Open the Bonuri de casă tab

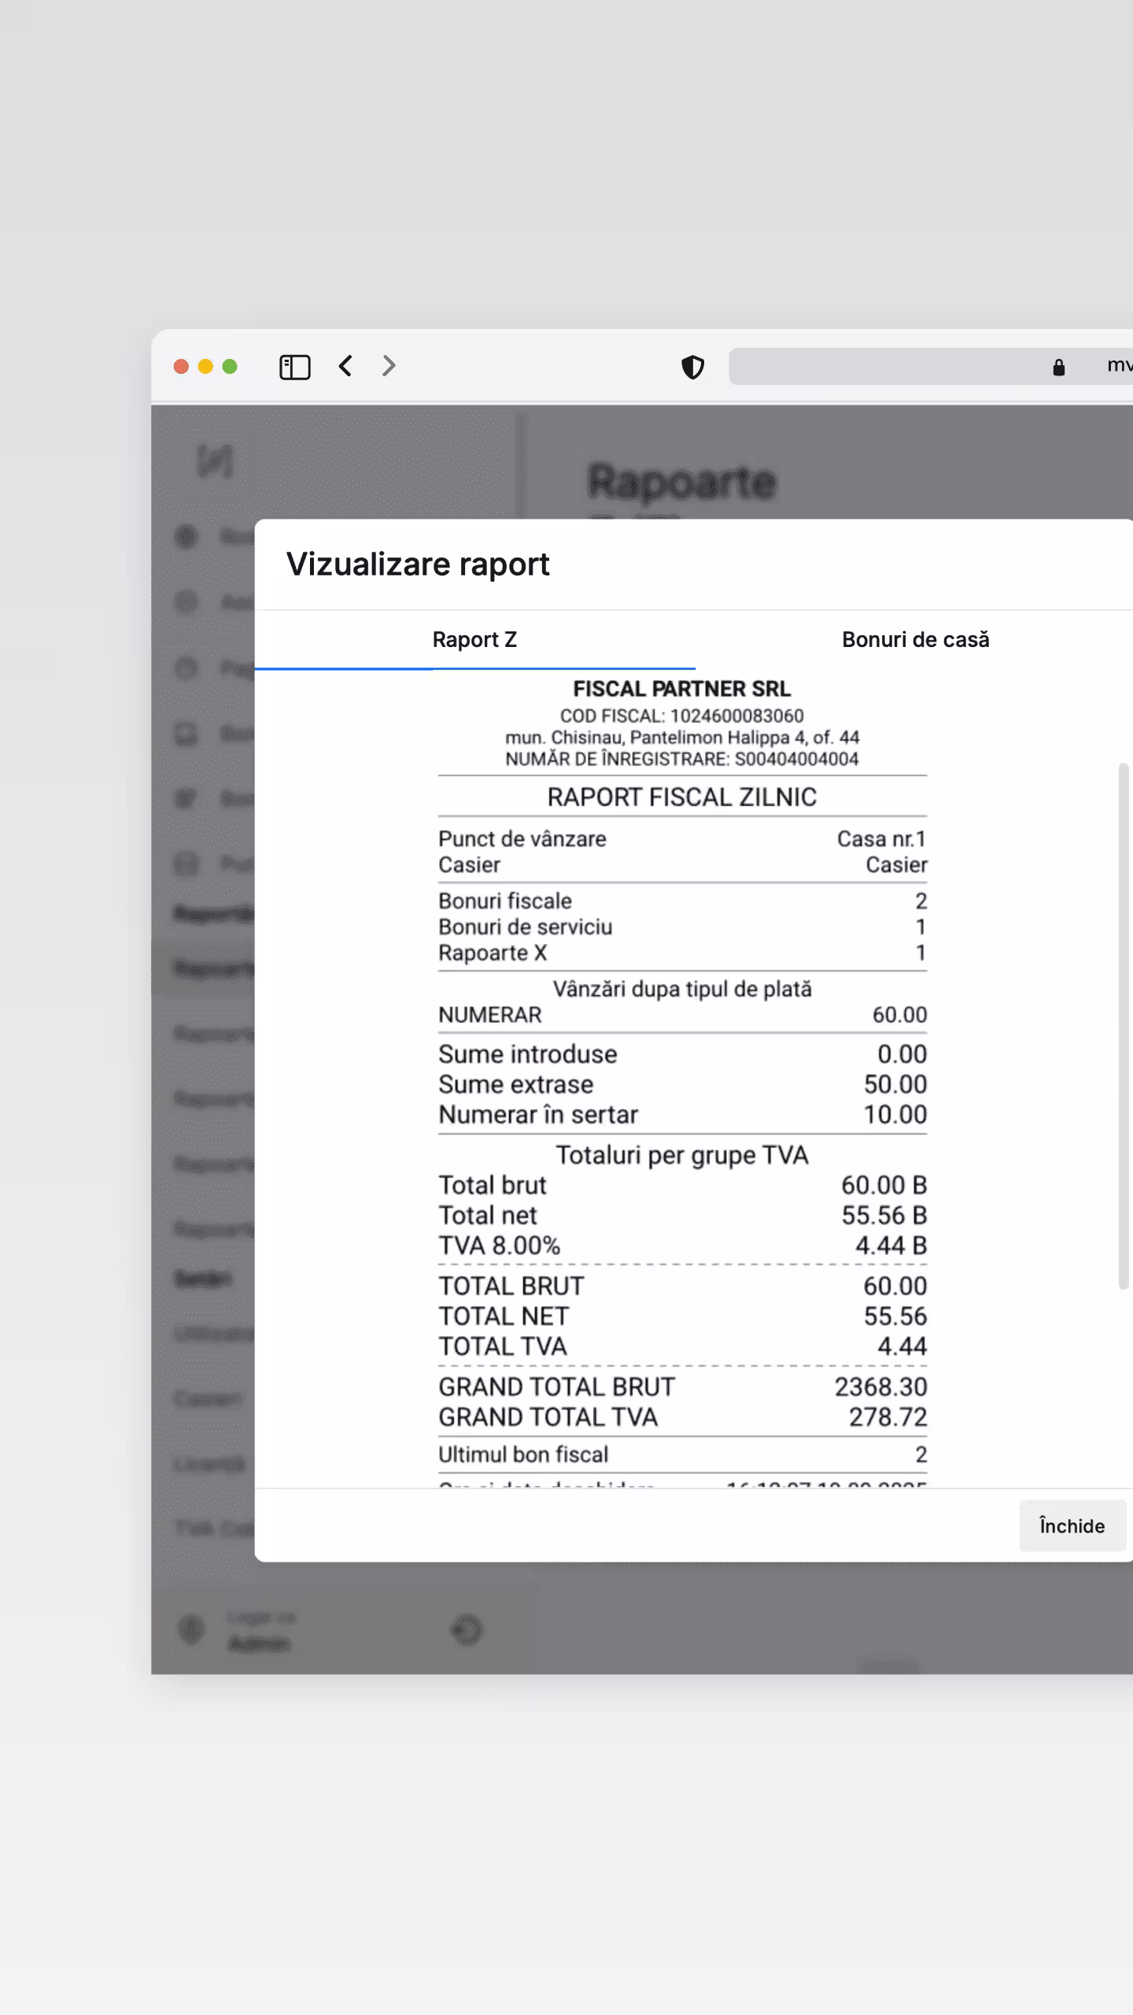click(915, 640)
